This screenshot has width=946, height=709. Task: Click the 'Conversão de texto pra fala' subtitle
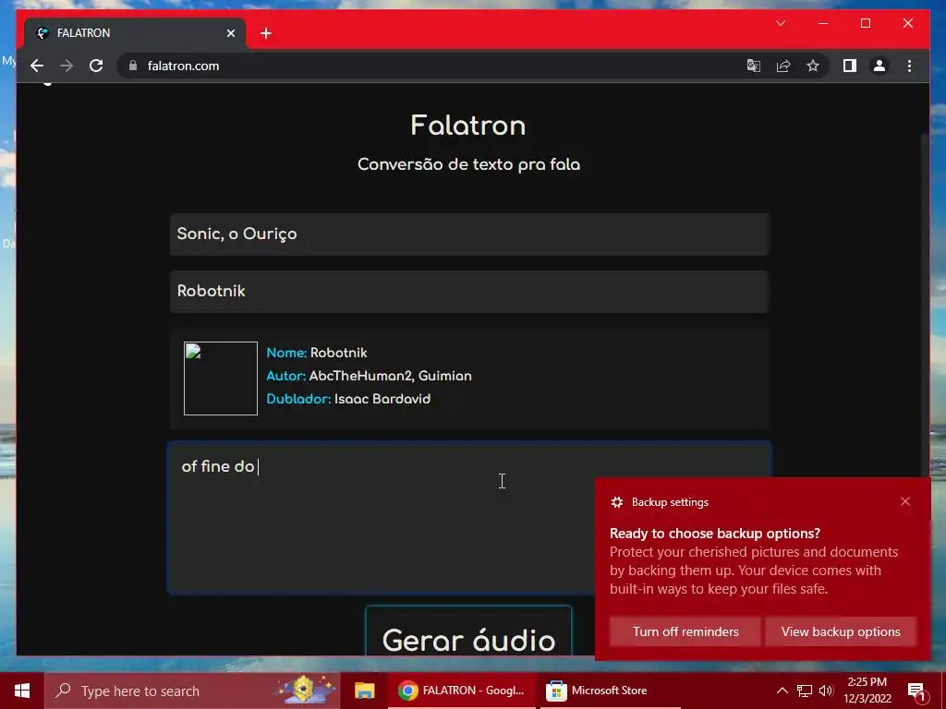[x=468, y=164]
